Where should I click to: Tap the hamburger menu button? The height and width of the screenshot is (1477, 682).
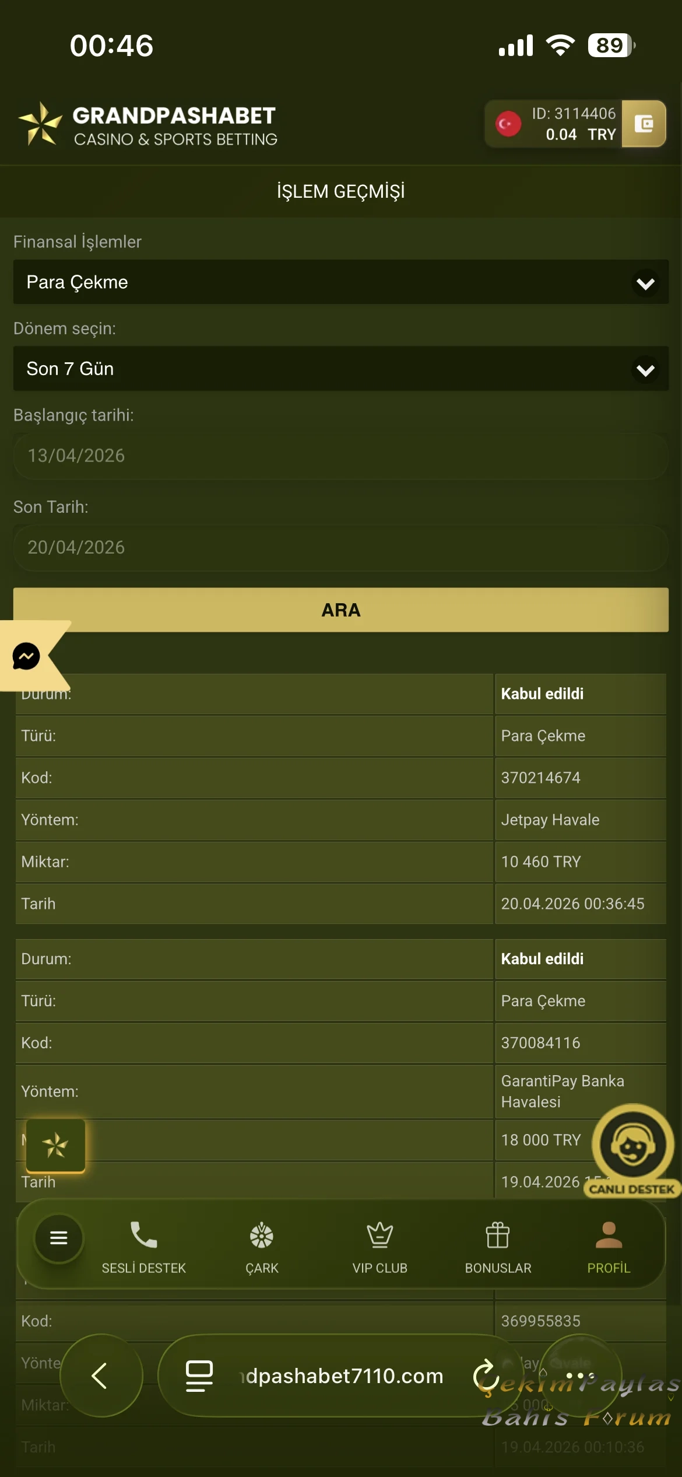(x=59, y=1237)
